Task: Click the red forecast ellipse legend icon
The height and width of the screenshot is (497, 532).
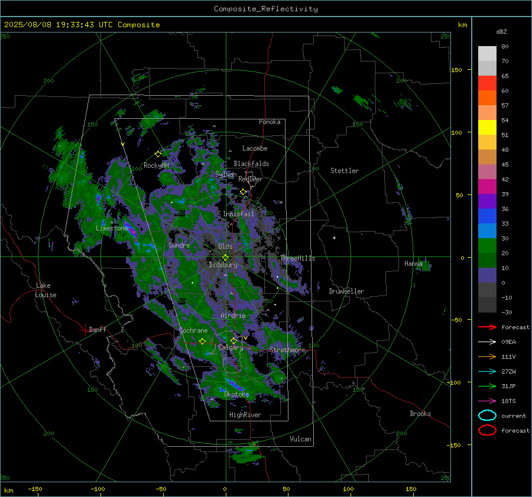Action: (487, 430)
